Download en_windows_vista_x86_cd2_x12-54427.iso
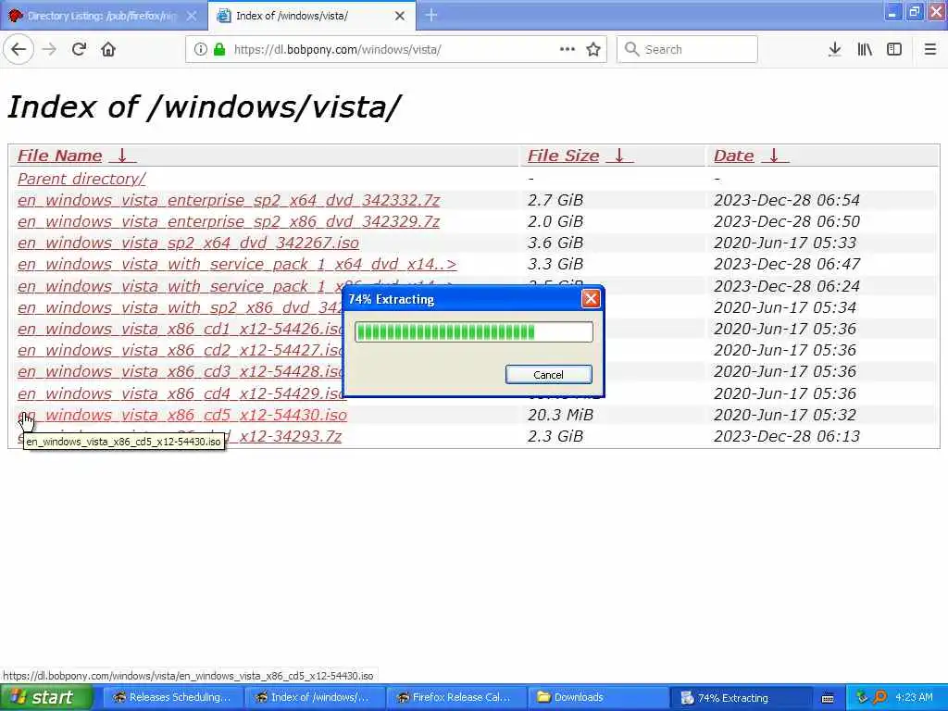Viewport: 948px width, 711px height. [x=180, y=350]
